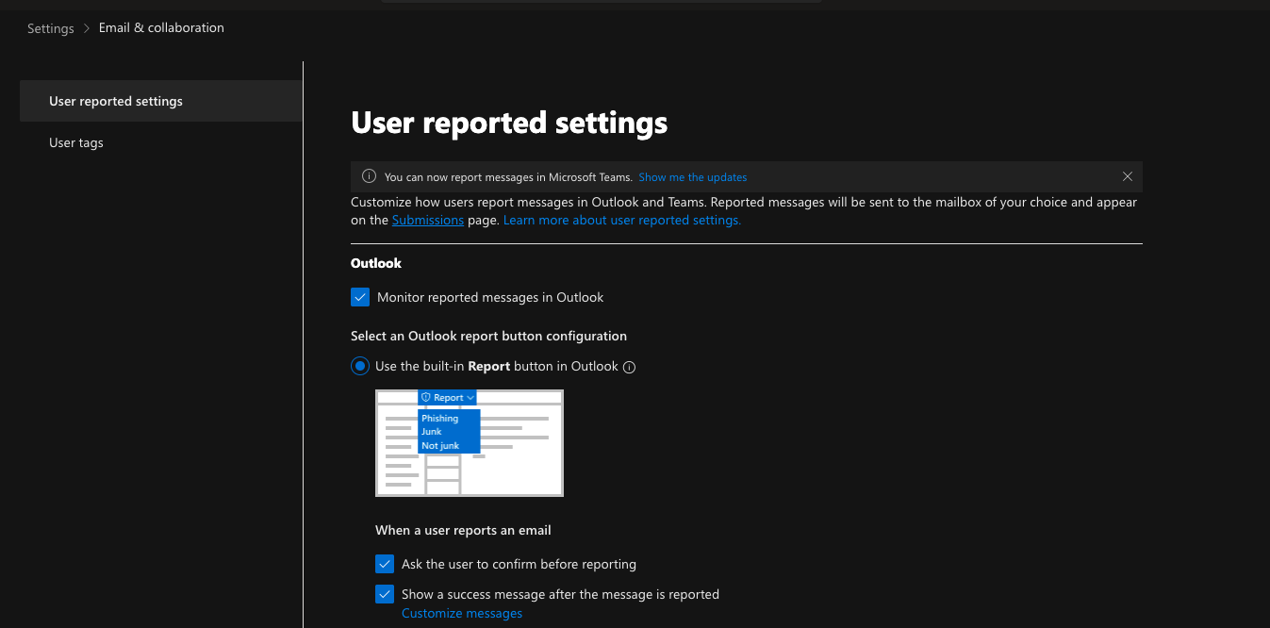Image resolution: width=1270 pixels, height=628 pixels.
Task: Open the Submissions page link
Action: pyautogui.click(x=427, y=220)
